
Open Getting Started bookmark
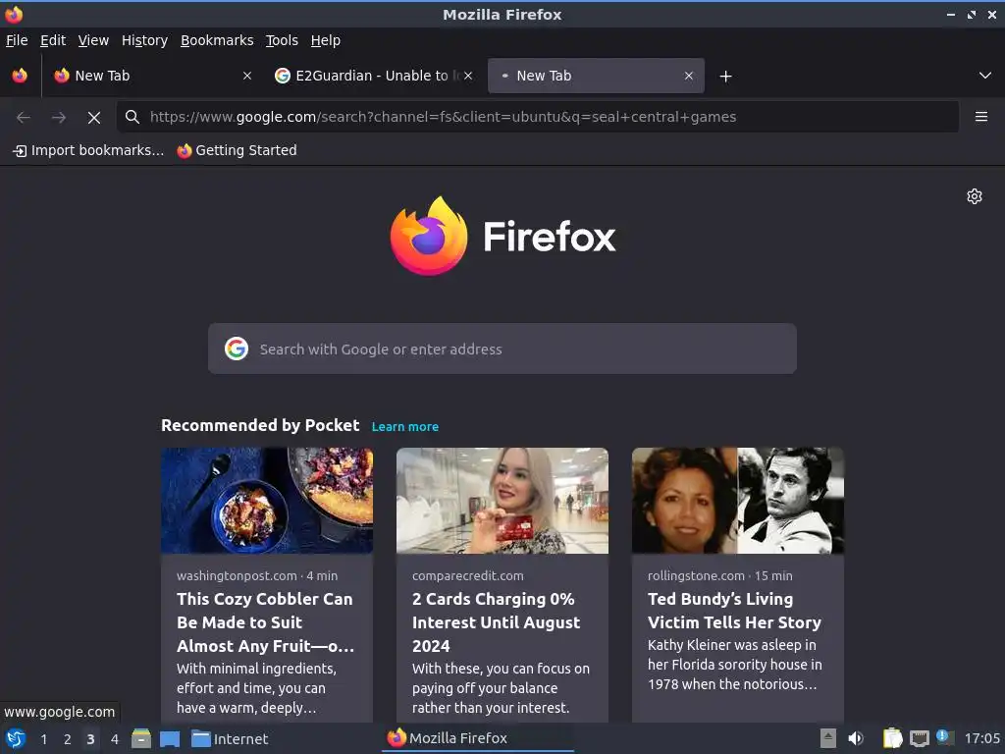(x=238, y=150)
